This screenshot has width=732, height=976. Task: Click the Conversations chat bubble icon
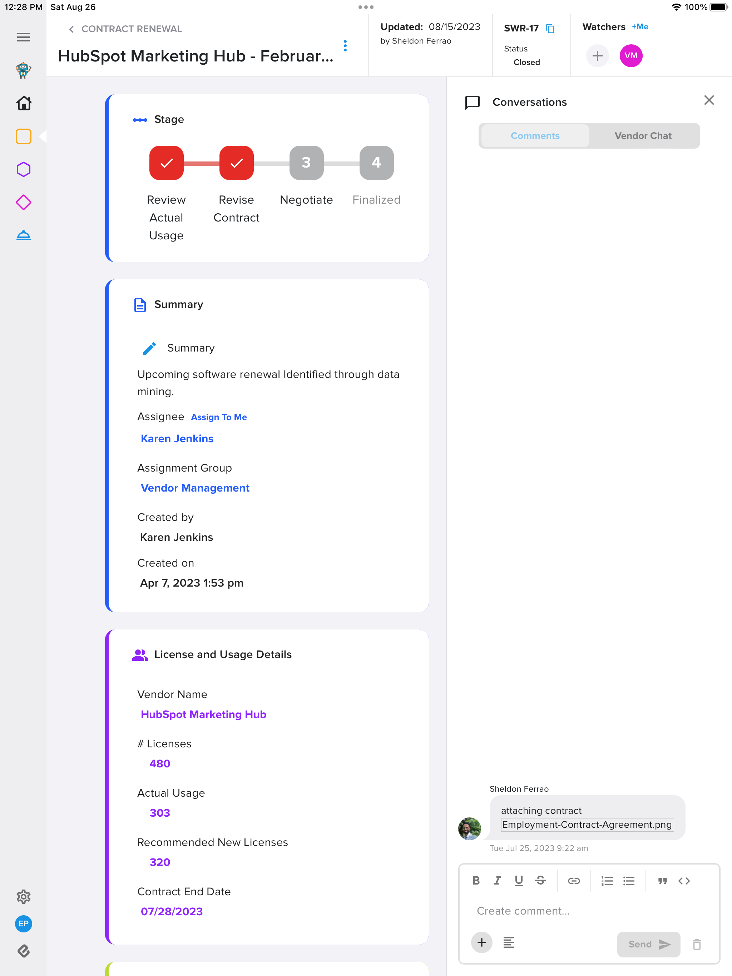(472, 103)
